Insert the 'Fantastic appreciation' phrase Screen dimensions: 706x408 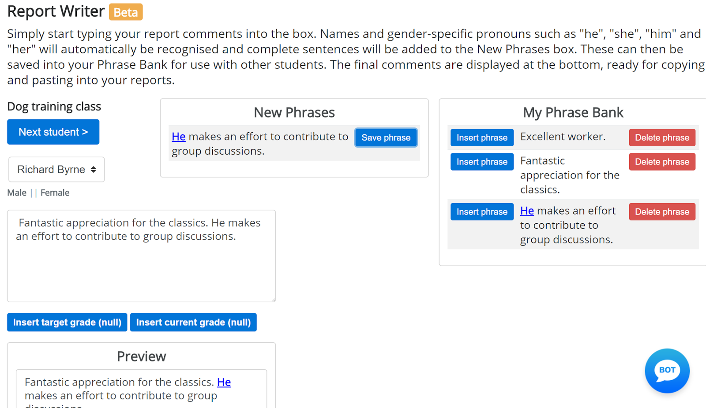482,162
